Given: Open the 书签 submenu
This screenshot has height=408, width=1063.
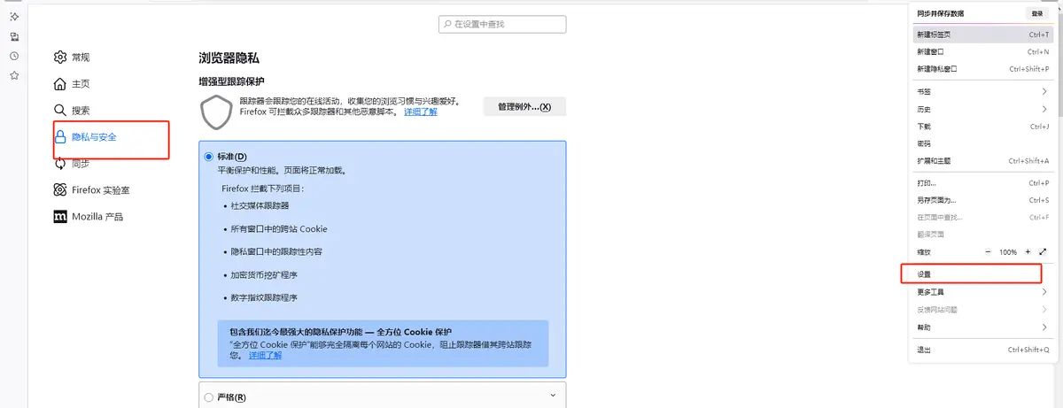Looking at the screenshot, I should coord(982,91).
